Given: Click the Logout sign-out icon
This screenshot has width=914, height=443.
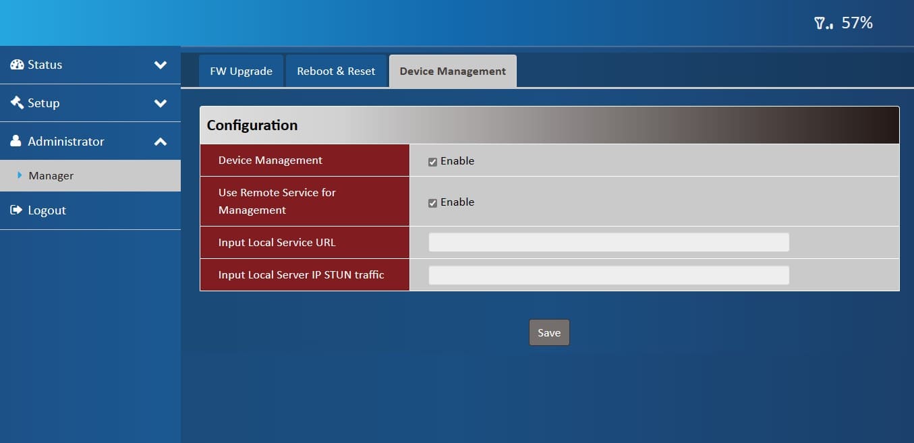Looking at the screenshot, I should (17, 210).
